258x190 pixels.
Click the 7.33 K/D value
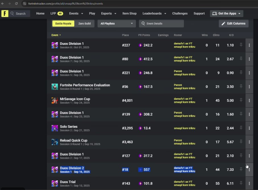click(x=230, y=169)
